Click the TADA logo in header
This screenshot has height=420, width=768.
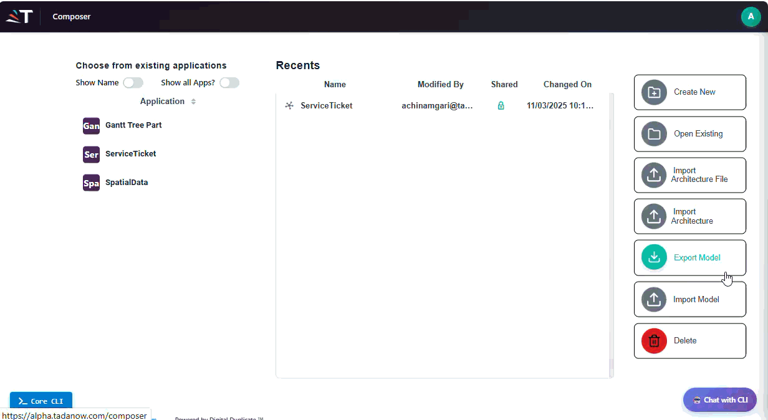[x=19, y=17]
